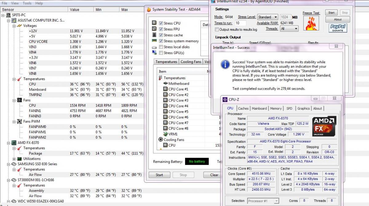Image resolution: width=369 pixels, height=206 pixels.
Task: Collapse the AMD FX-8370 node in the sensor tree
Action: (x=9, y=143)
